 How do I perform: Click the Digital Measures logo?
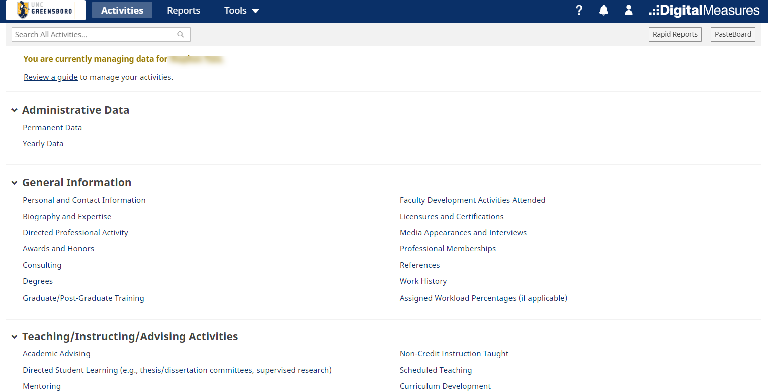click(x=704, y=10)
